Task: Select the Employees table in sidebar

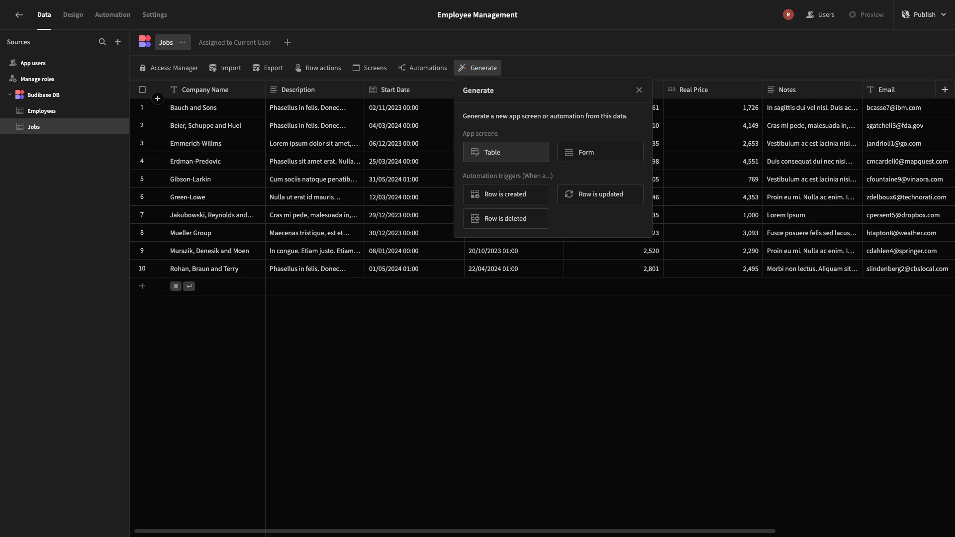Action: tap(65, 111)
